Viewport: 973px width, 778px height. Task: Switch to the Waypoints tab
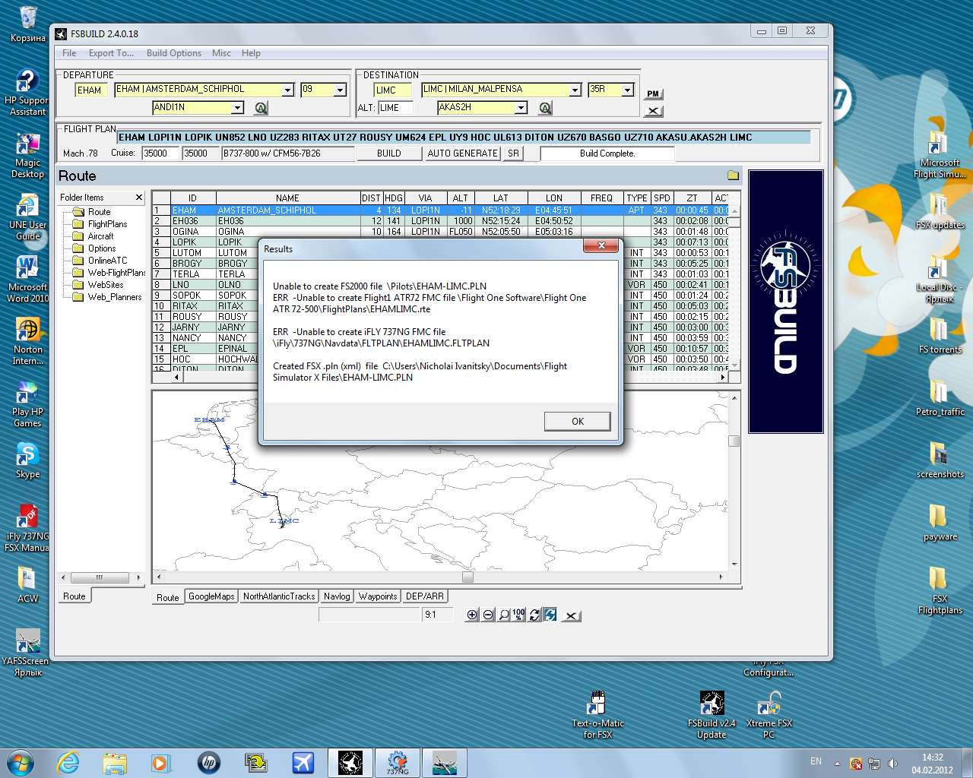coord(378,596)
